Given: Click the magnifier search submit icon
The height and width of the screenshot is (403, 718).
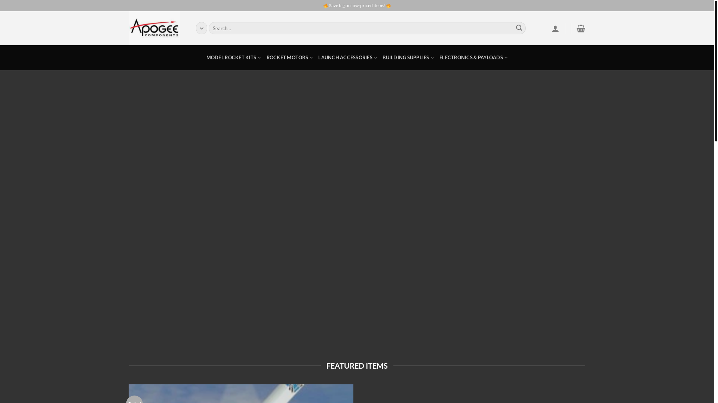Looking at the screenshot, I should [519, 28].
